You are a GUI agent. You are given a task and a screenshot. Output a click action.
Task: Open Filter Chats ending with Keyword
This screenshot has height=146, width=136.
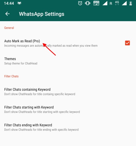pos(68,127)
